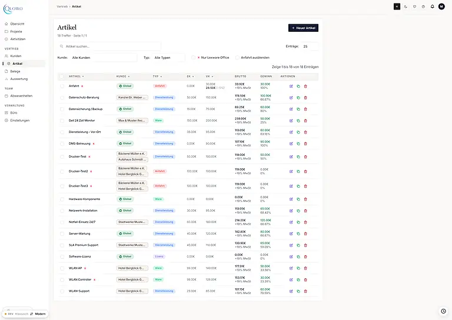Open the clock icon at bottom right

click(x=443, y=311)
